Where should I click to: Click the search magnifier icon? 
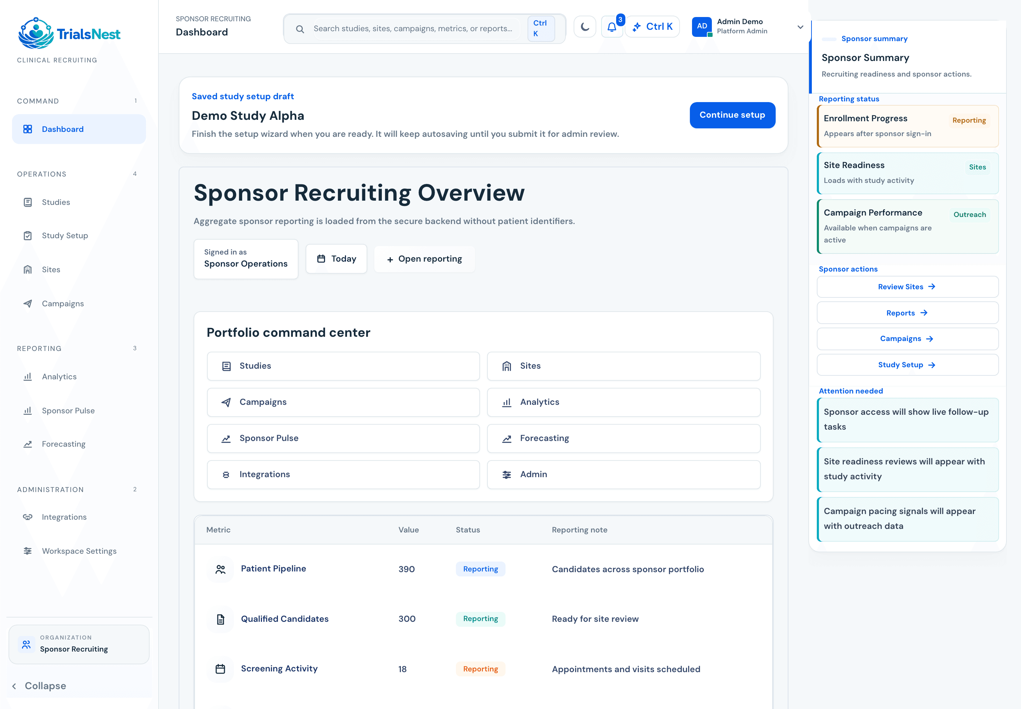(300, 29)
